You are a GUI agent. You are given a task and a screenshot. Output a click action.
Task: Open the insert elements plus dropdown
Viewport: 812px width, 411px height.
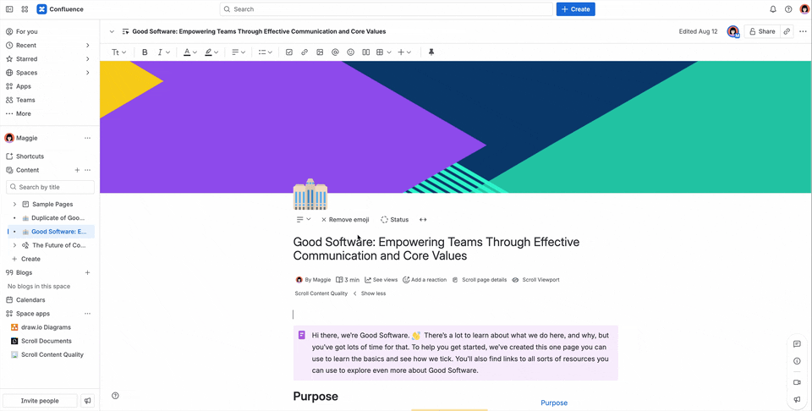tap(404, 52)
